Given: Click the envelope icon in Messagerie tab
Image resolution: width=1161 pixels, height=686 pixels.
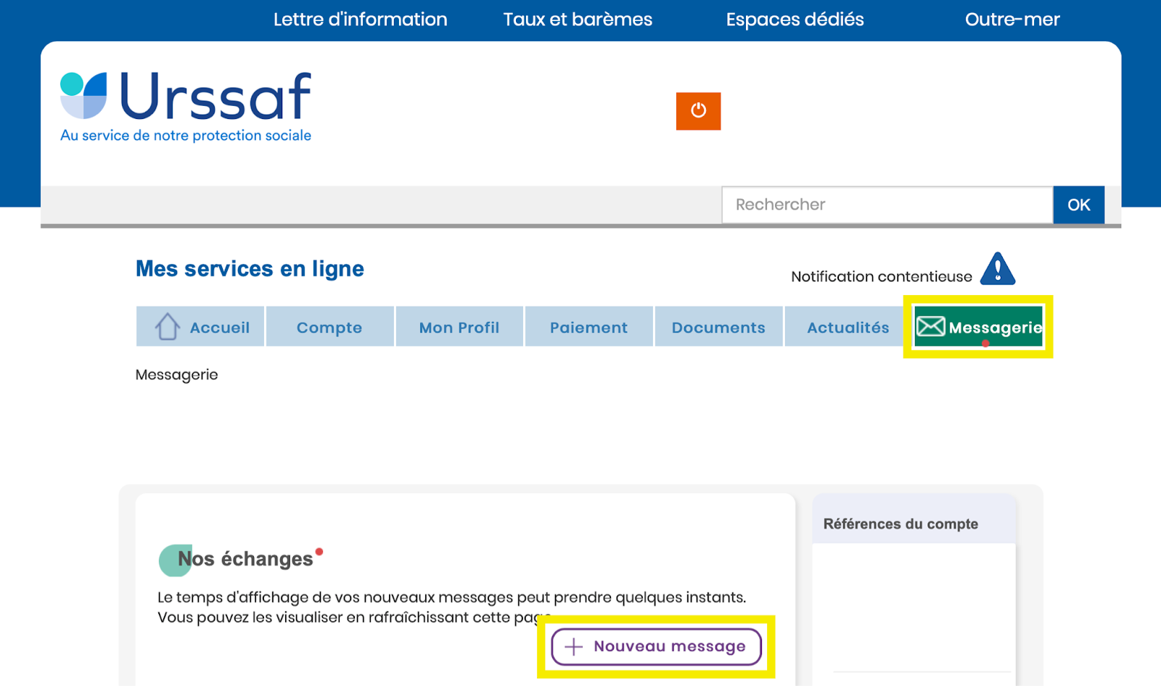Looking at the screenshot, I should click(x=930, y=326).
